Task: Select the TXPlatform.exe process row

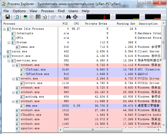Action: [81, 74]
